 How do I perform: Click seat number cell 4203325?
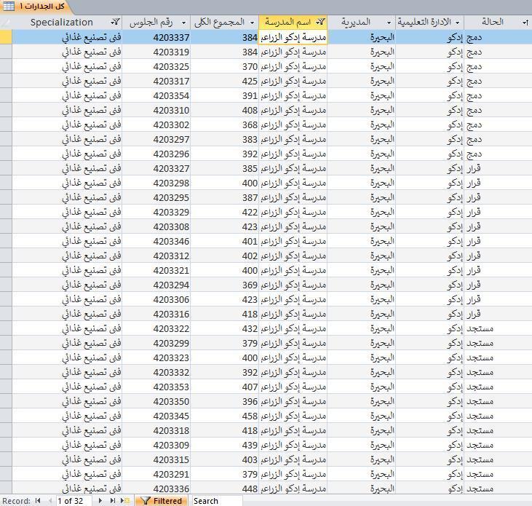coord(156,66)
